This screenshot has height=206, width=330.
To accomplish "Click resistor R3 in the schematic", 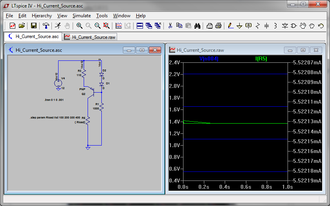I will tap(84, 73).
